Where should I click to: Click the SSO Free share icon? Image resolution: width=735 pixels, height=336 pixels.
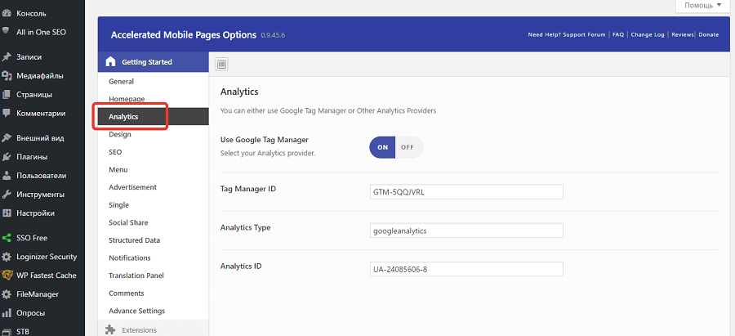tap(7, 238)
